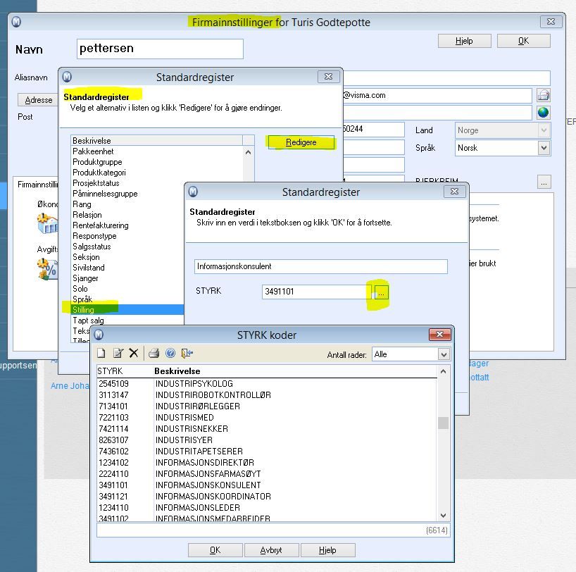Click the Exit door icon in STYRK koder toolbar
The image size is (576, 572).
187,353
